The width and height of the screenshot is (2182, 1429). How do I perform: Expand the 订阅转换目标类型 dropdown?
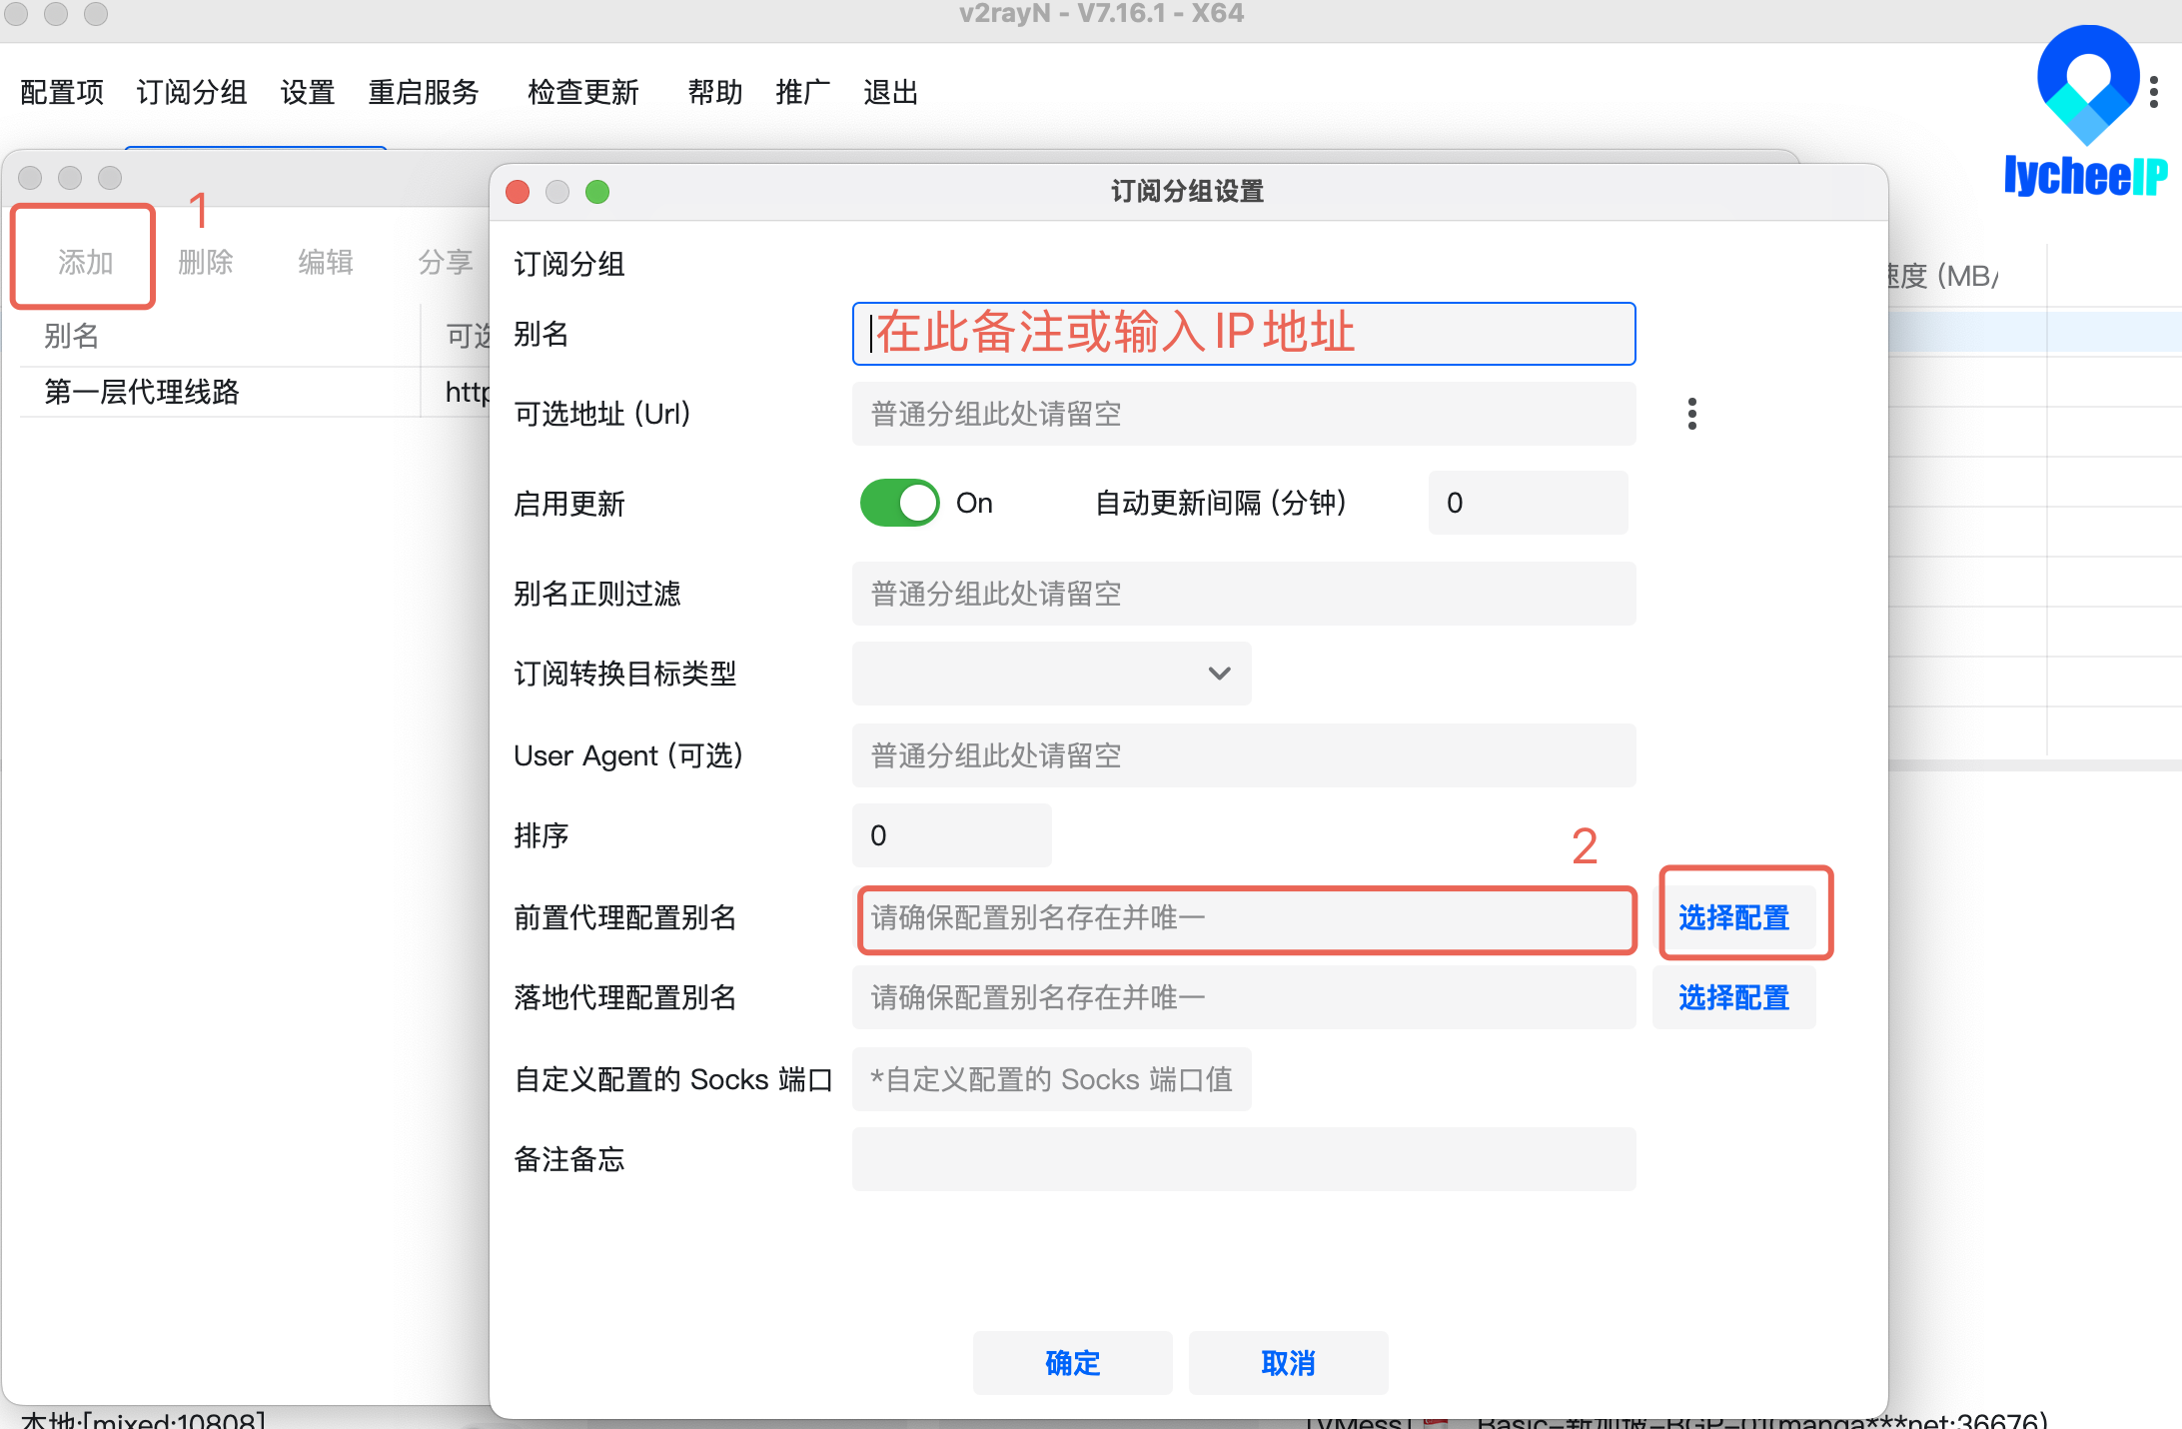(x=1051, y=674)
